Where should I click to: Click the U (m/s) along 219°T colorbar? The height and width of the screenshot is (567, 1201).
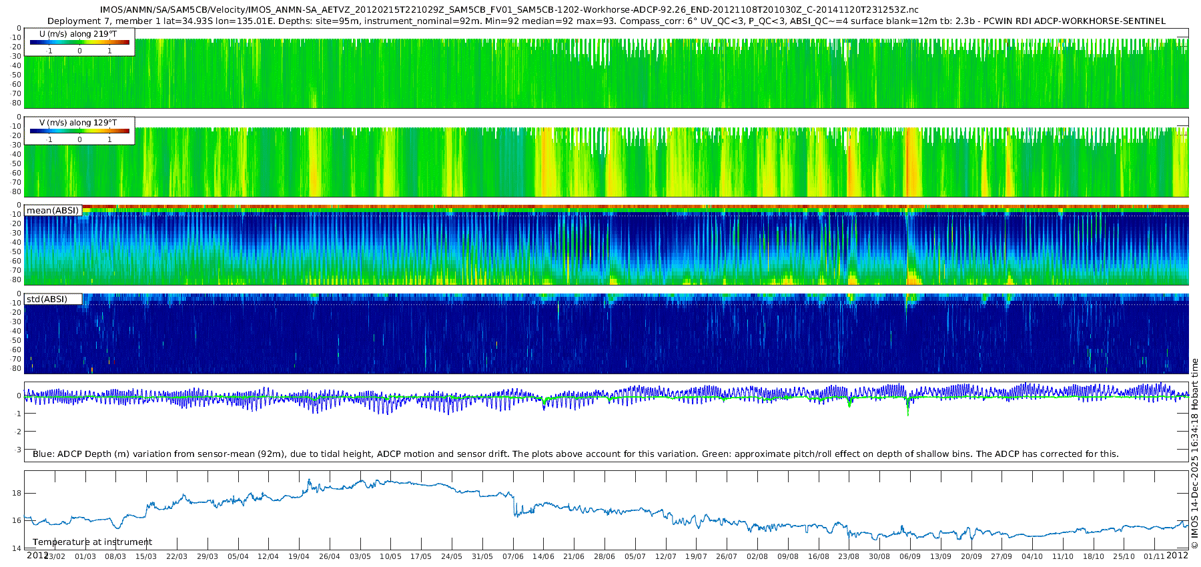click(79, 43)
